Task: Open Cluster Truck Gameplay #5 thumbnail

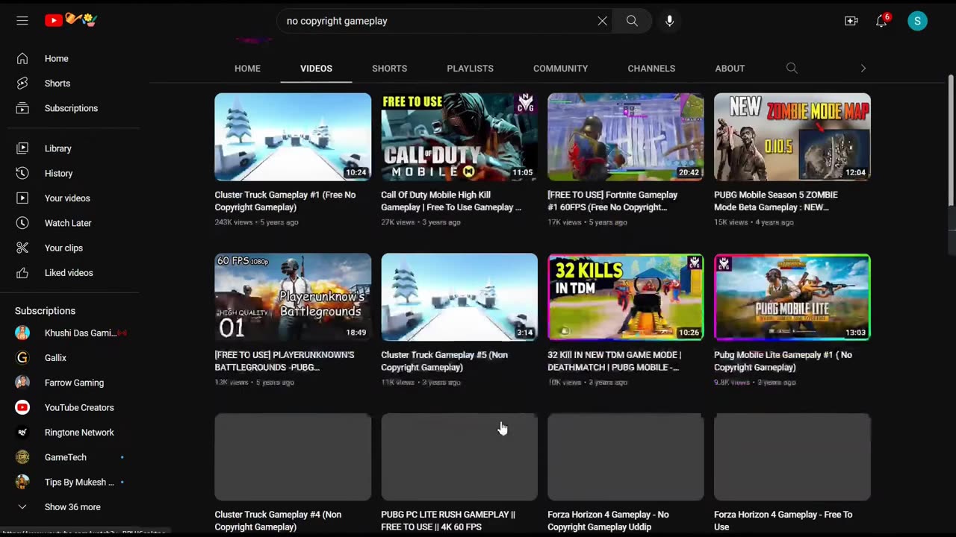Action: click(459, 297)
